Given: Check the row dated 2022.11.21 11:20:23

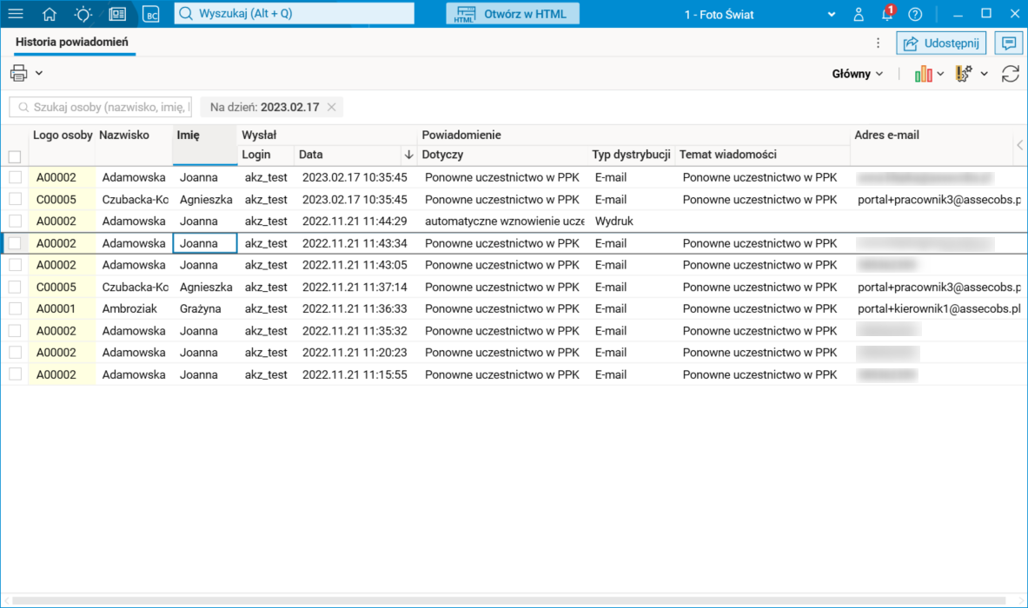Looking at the screenshot, I should [x=15, y=353].
